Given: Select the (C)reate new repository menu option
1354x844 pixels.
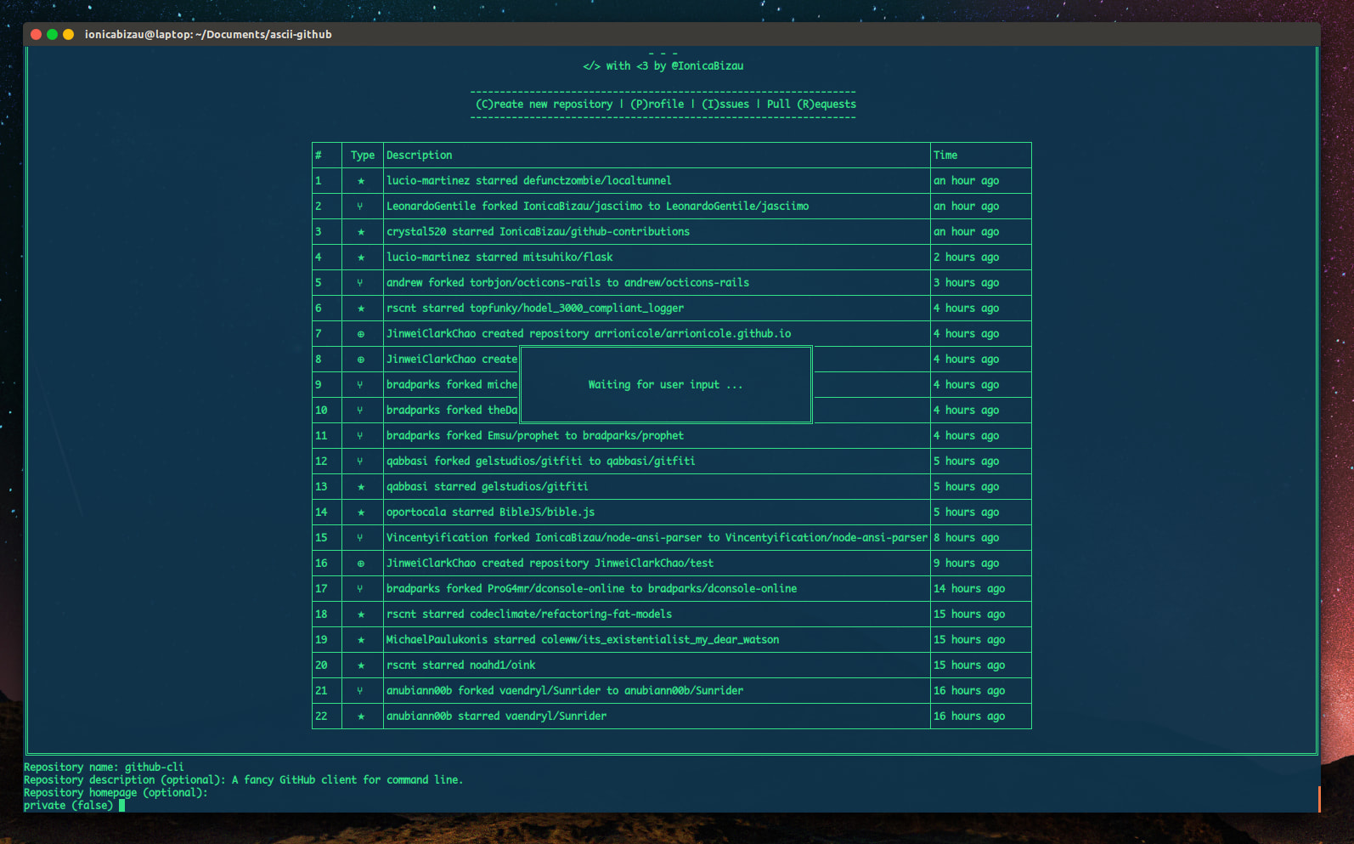Looking at the screenshot, I should tap(544, 105).
